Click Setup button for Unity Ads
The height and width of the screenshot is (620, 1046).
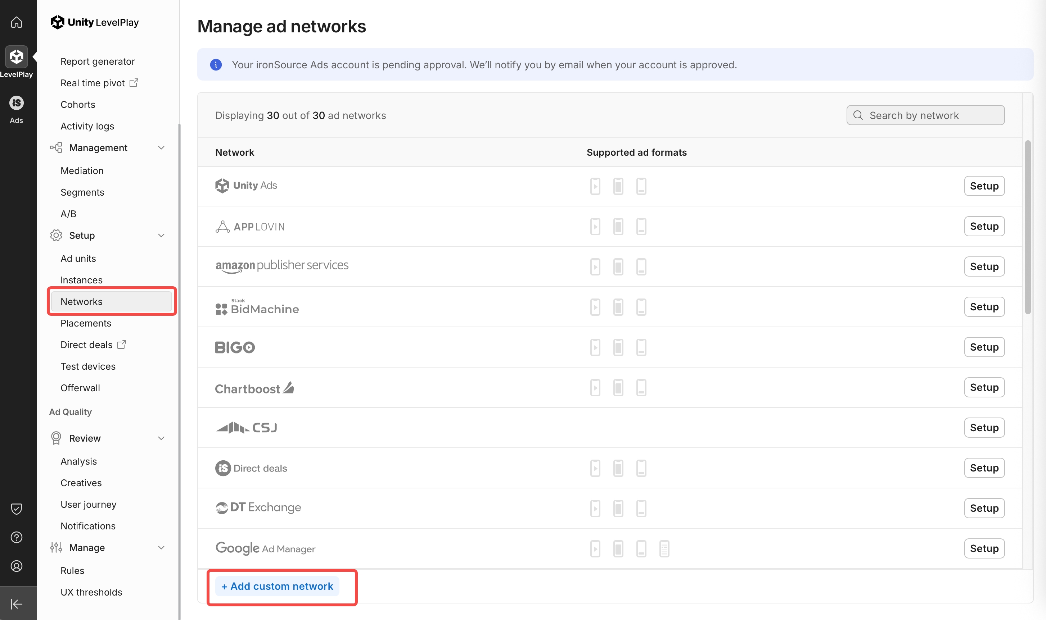[x=984, y=186]
